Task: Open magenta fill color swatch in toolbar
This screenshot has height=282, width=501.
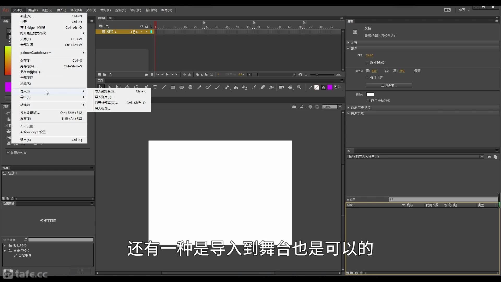Action: pos(330,87)
